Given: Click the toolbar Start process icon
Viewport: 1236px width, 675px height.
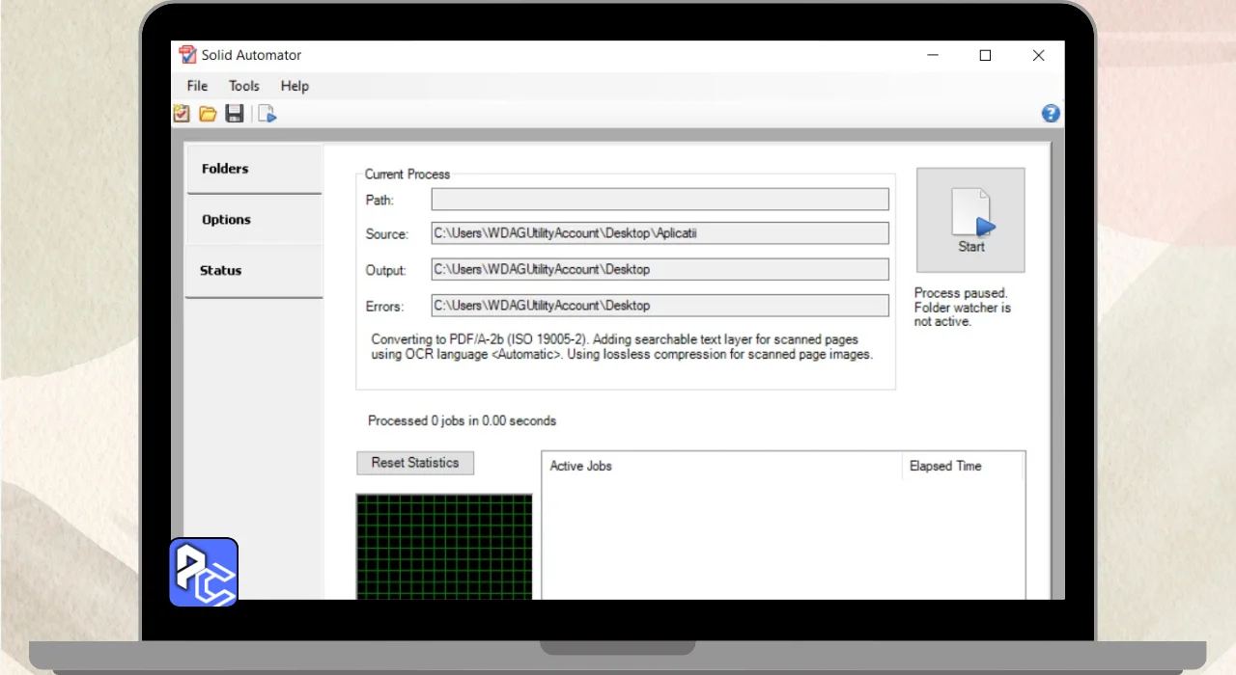Looking at the screenshot, I should [x=267, y=114].
